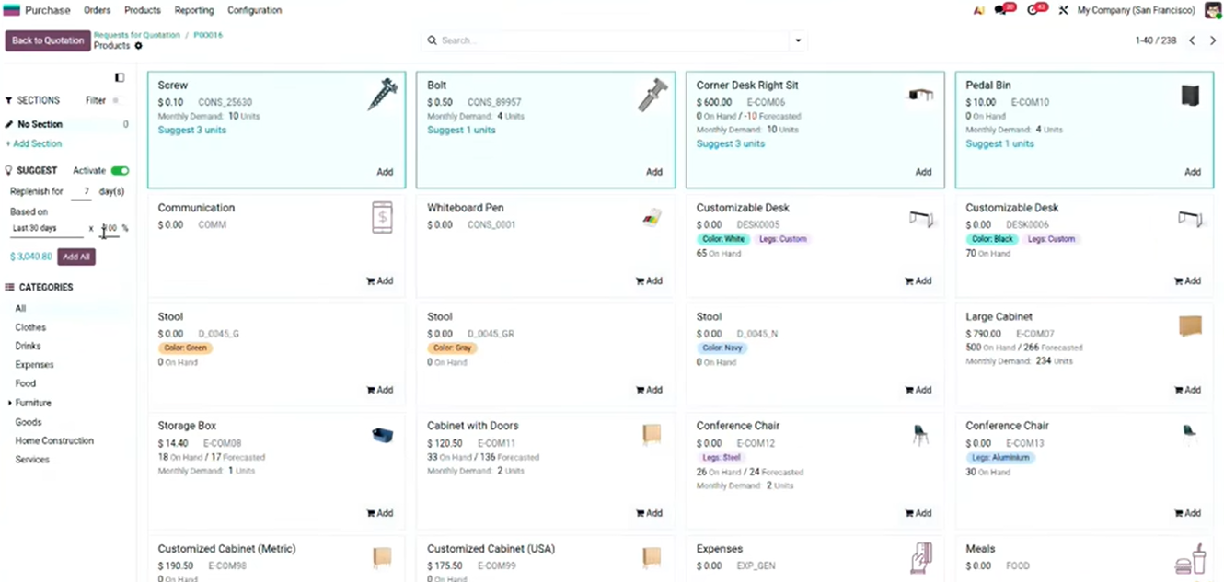
Task: Open the Reporting menu
Action: tap(193, 10)
